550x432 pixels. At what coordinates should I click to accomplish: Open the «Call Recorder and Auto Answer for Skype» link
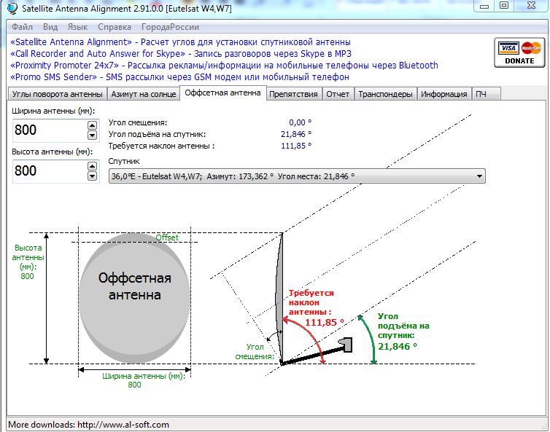coord(98,53)
